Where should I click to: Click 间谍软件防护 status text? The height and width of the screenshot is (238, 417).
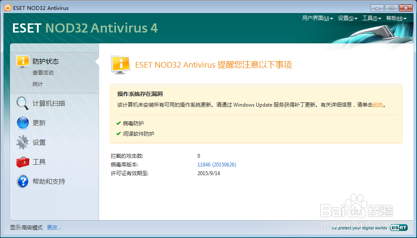point(138,134)
